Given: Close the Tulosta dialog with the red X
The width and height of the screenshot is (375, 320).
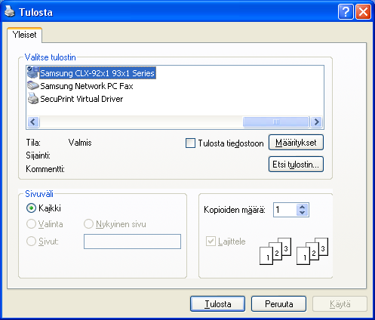Looking at the screenshot, I should tap(363, 11).
